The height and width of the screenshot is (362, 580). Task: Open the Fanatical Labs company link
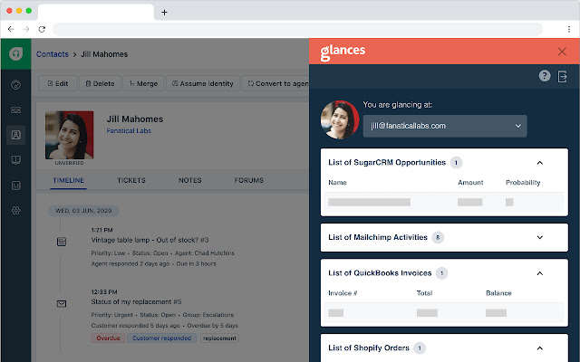(129, 130)
